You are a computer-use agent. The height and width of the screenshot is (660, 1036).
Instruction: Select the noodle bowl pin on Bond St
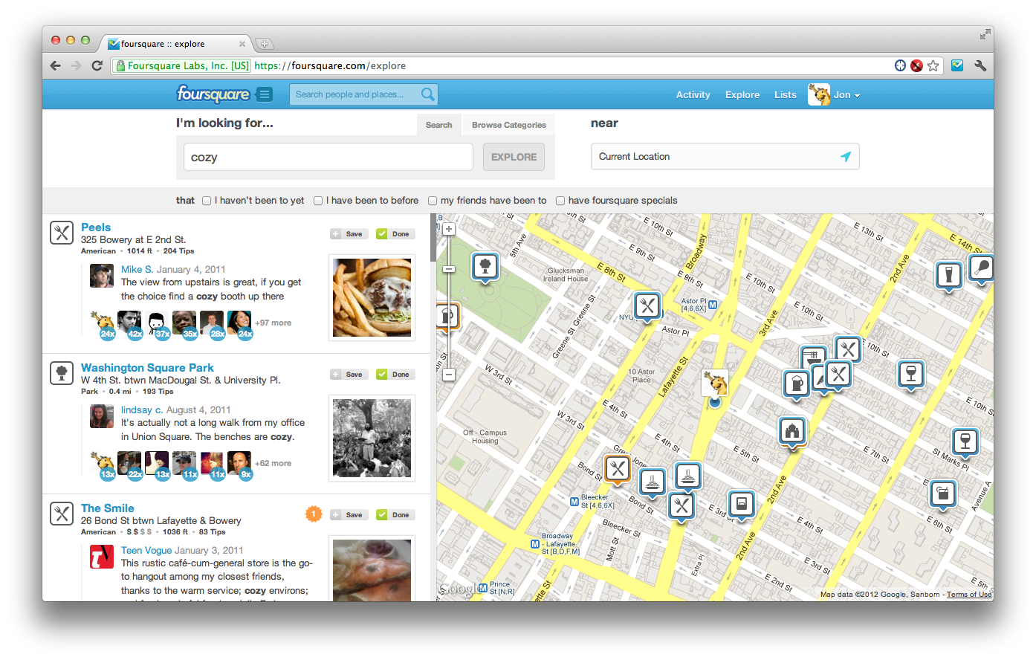(652, 482)
